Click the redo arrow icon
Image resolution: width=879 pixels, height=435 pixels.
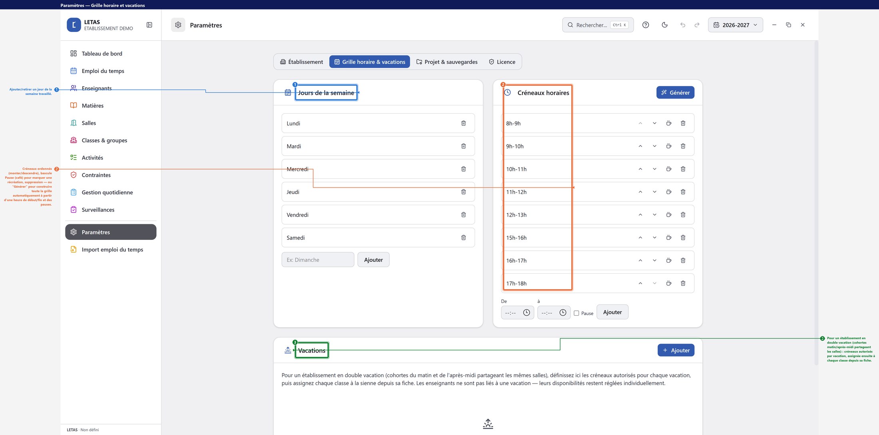tap(697, 25)
